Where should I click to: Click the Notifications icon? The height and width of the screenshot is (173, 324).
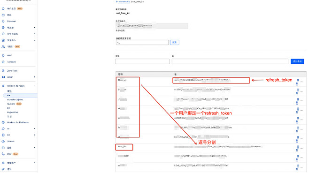(3, 169)
